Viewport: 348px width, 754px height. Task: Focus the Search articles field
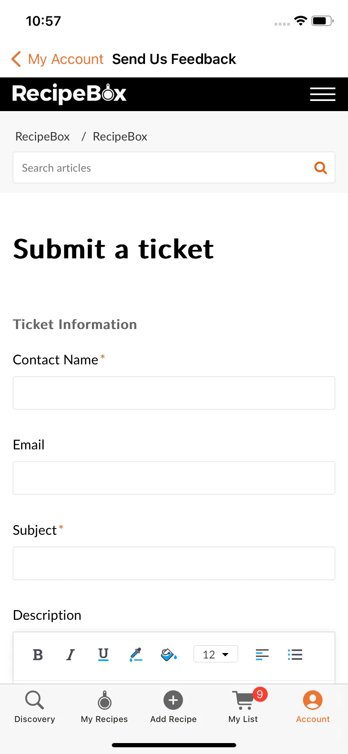click(x=164, y=168)
